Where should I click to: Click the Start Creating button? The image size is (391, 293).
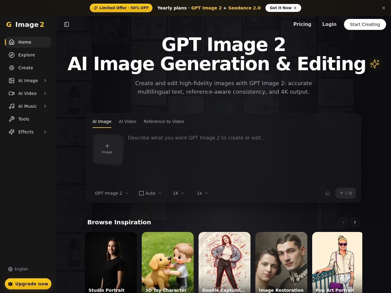[365, 24]
